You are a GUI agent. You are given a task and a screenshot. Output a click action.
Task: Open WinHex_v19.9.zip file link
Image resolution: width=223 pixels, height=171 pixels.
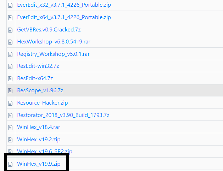pos(39,164)
